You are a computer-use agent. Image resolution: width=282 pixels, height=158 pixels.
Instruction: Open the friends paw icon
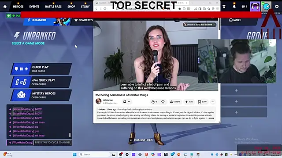244,7
